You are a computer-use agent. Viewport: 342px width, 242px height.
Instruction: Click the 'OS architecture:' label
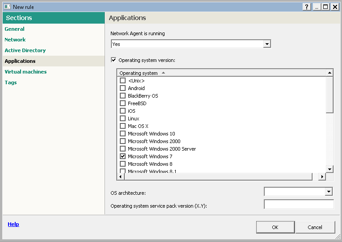coord(128,193)
